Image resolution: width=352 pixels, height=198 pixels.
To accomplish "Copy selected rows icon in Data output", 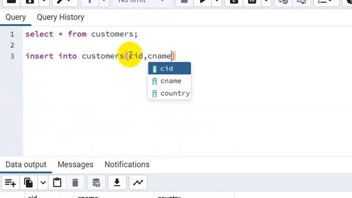I will tap(29, 183).
